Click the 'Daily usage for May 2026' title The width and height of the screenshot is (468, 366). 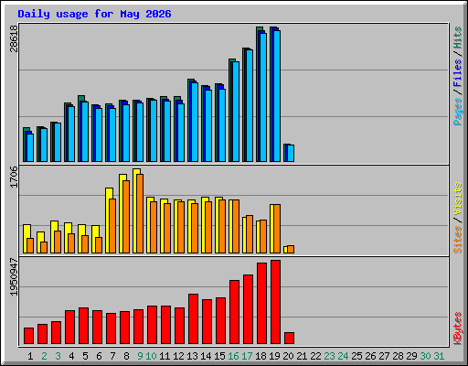pos(94,14)
